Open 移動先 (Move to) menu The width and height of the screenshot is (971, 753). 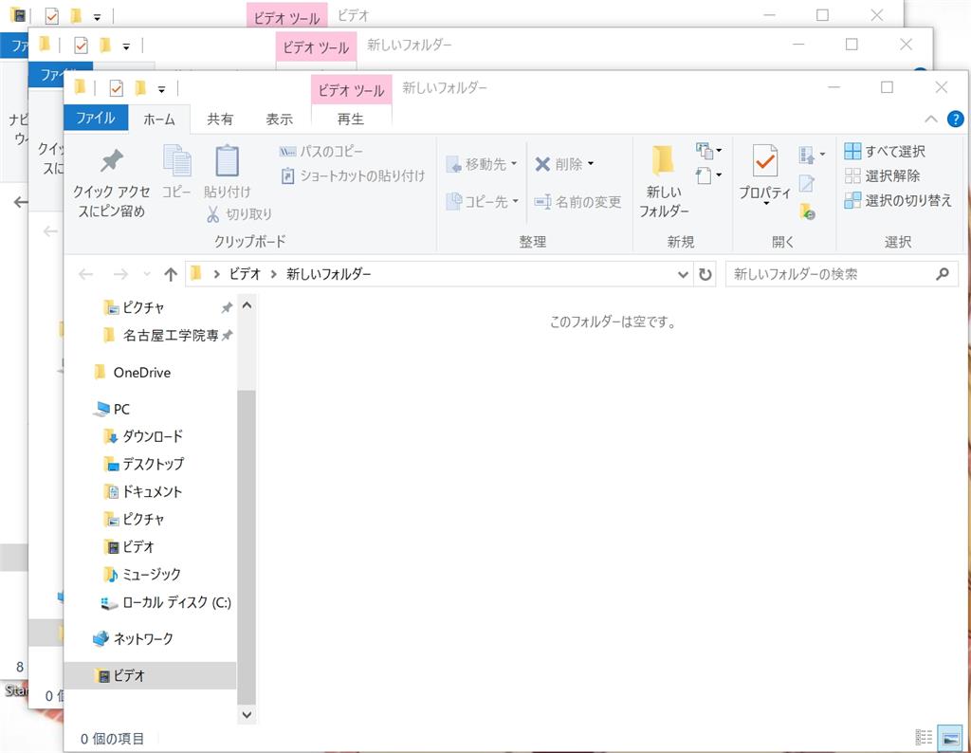481,164
